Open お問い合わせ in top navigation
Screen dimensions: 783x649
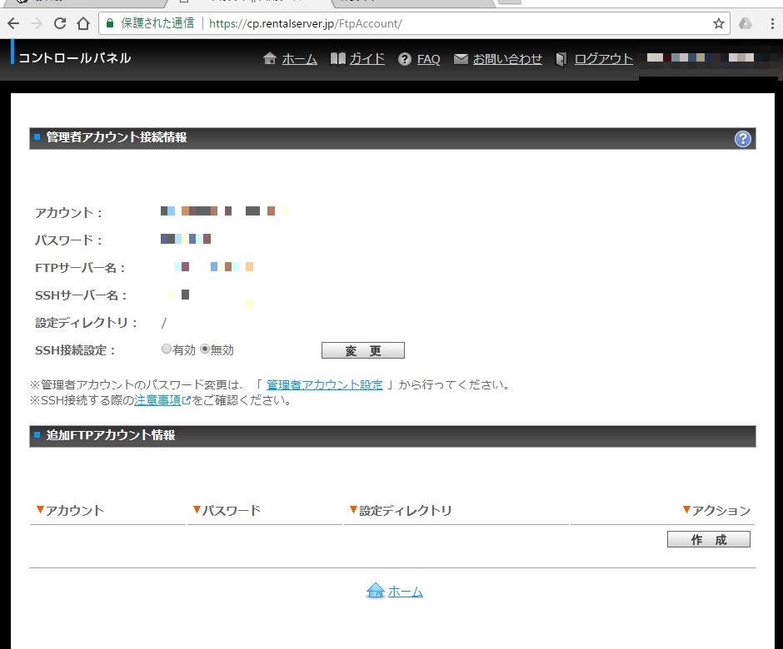pos(507,59)
